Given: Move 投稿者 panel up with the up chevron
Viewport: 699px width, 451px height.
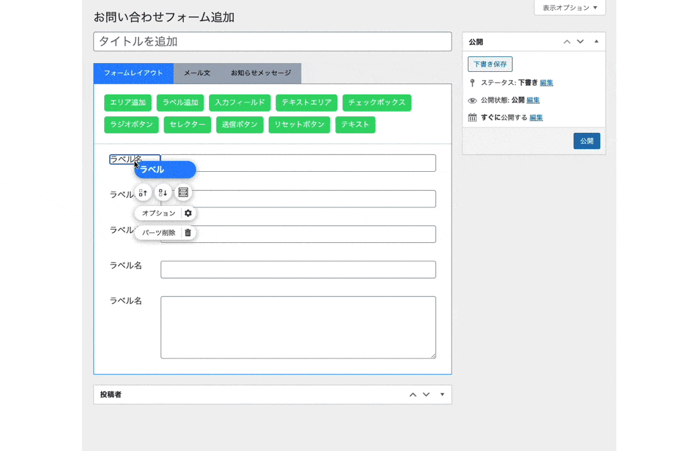Looking at the screenshot, I should click(x=413, y=395).
